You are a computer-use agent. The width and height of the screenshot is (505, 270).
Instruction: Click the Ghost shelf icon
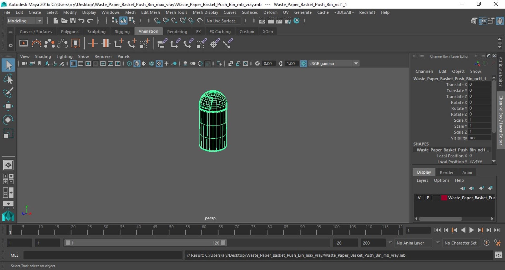pos(49,43)
